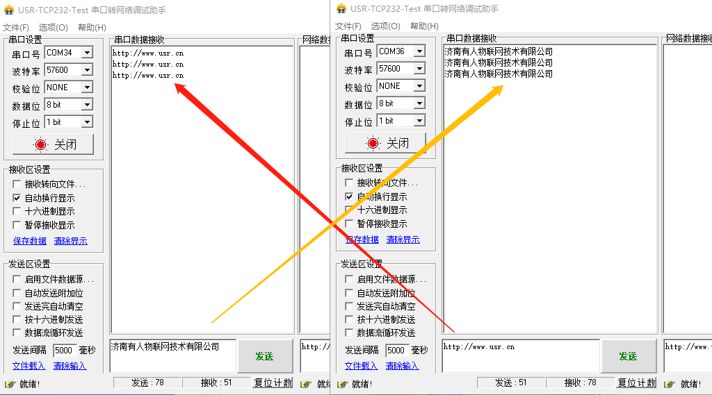The width and height of the screenshot is (712, 395).
Task: Enable data loop sending checkbox in COM34 window
Action: pos(17,333)
